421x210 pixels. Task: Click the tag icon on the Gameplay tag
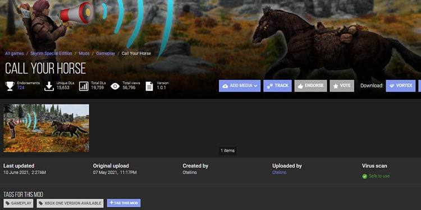click(8, 203)
